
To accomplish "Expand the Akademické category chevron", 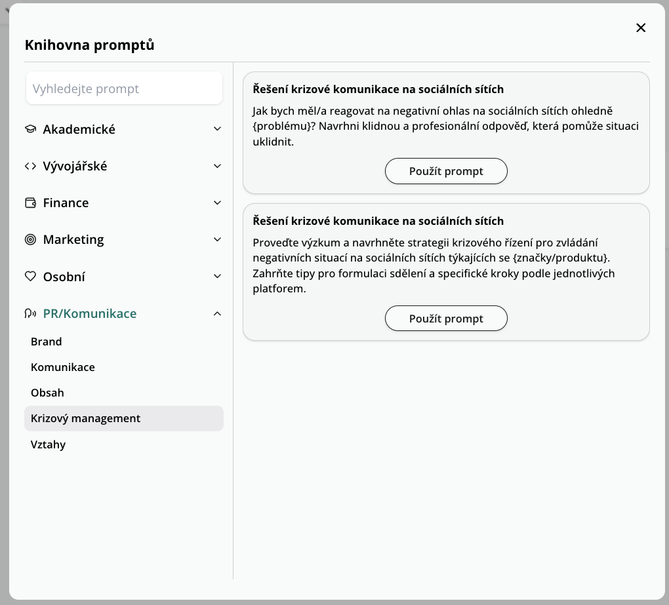I will click(217, 128).
